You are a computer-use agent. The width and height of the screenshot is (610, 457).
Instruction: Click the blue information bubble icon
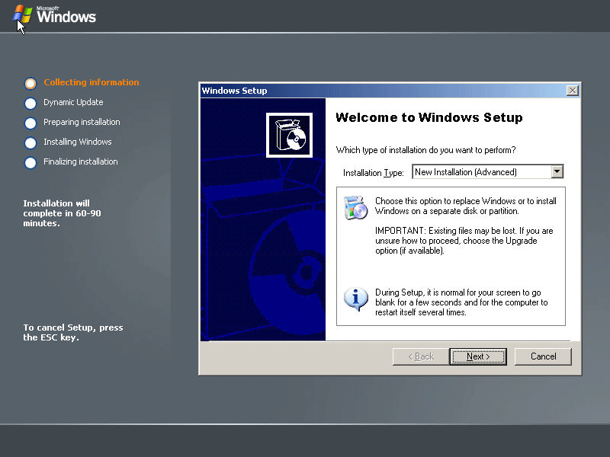(355, 299)
